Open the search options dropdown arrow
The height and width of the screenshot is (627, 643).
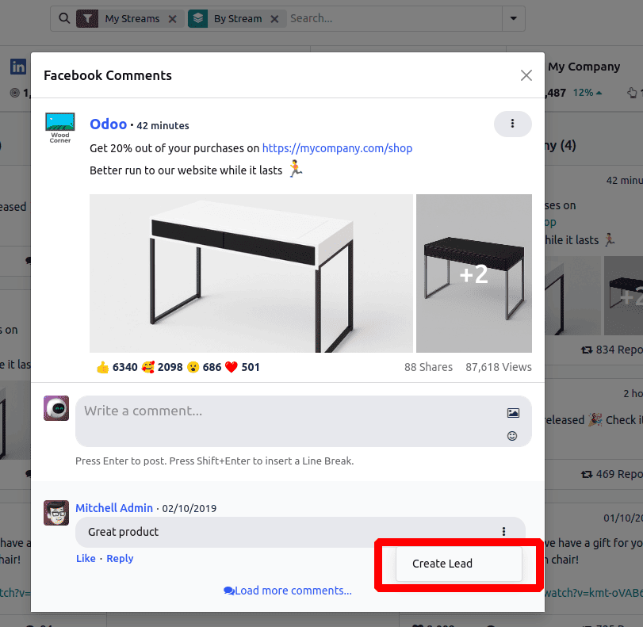(514, 18)
